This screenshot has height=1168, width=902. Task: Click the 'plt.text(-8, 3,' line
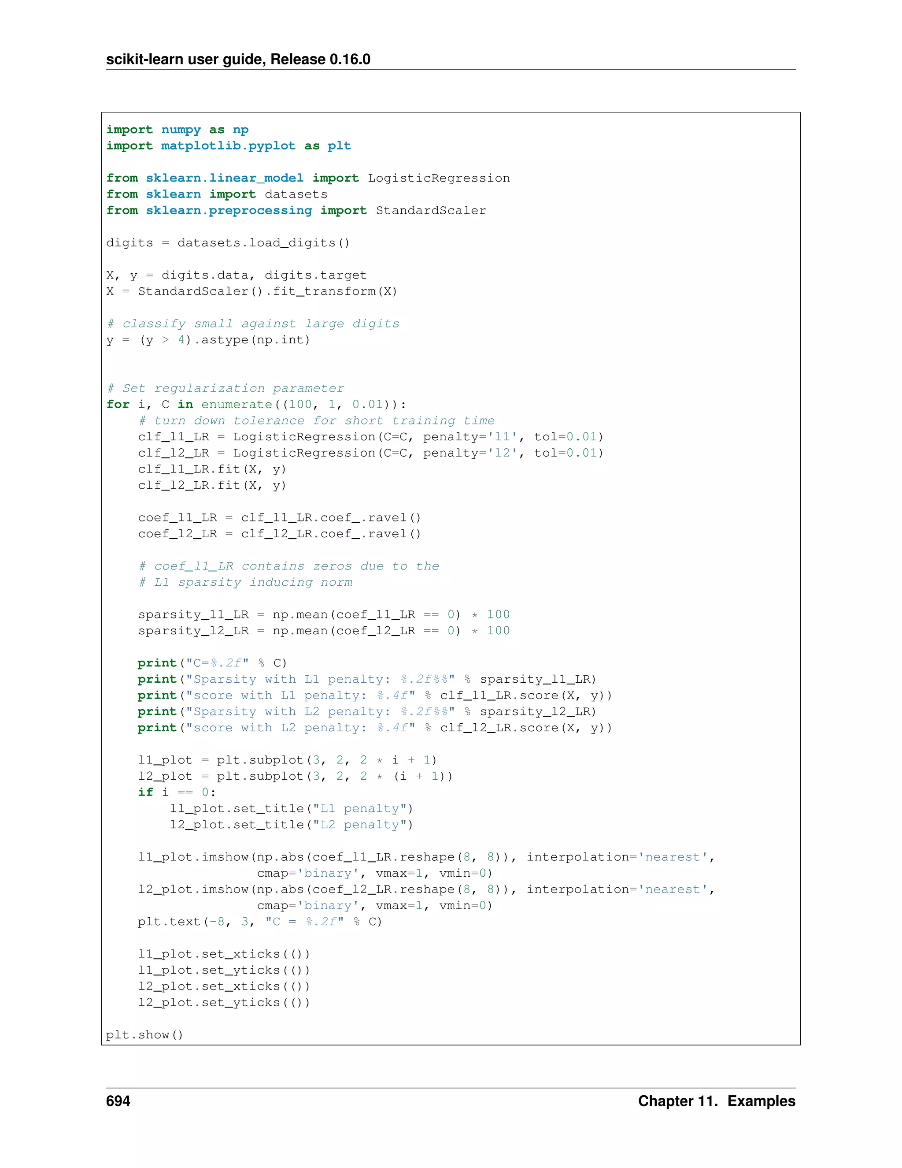pos(260,922)
